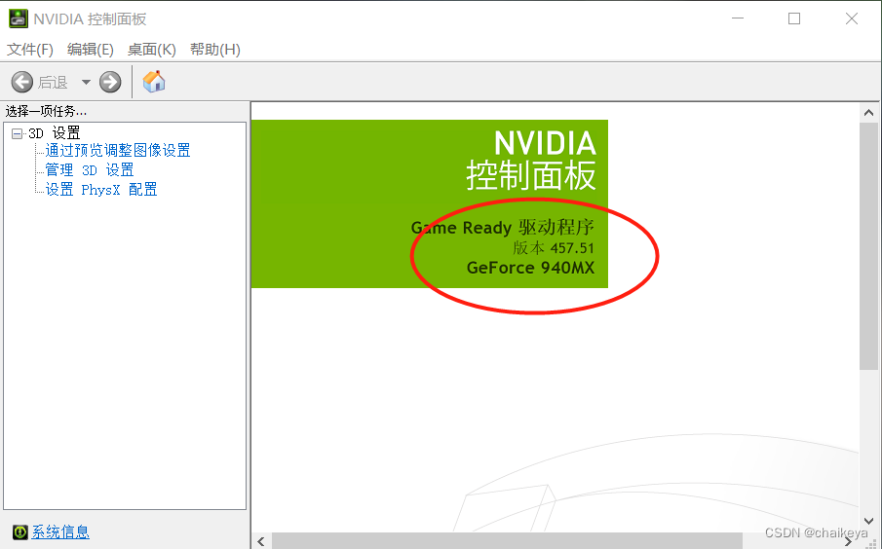
Task: Select the 3D 设置 tree heading
Action: pos(55,133)
